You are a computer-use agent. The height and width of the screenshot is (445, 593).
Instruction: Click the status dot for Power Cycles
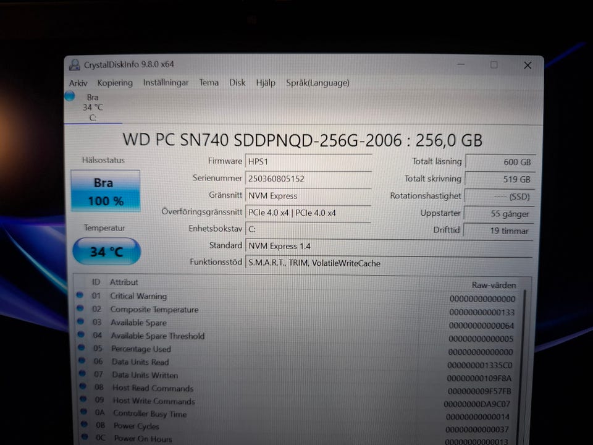(x=85, y=424)
